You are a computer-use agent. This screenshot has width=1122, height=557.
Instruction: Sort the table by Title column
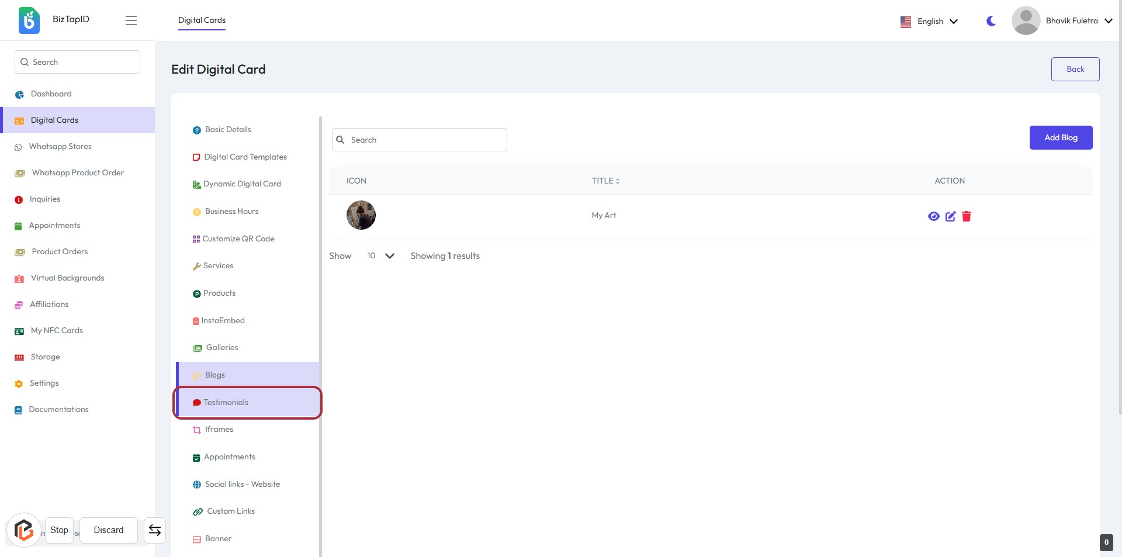[x=605, y=181]
